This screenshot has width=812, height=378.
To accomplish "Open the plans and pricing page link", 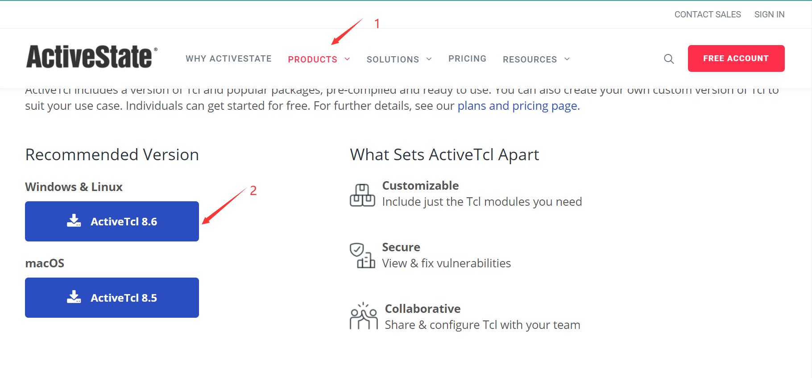I will pyautogui.click(x=518, y=106).
